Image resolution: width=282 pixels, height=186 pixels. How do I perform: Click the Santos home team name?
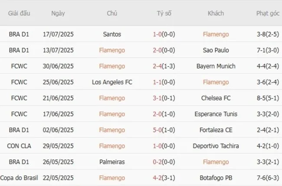pyautogui.click(x=112, y=34)
